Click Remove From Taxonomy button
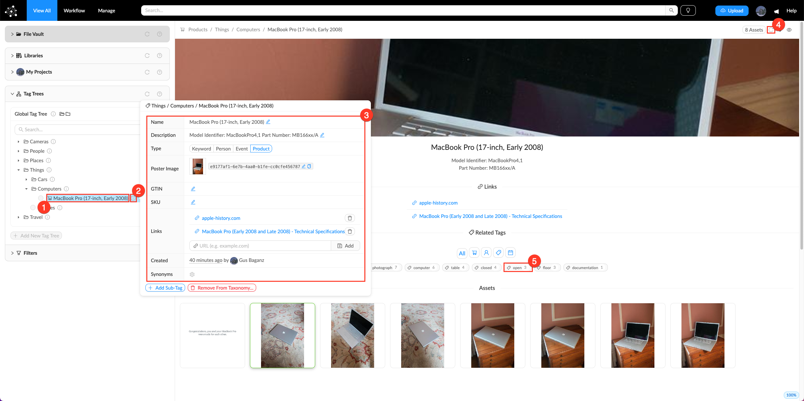804x401 pixels. pyautogui.click(x=222, y=288)
